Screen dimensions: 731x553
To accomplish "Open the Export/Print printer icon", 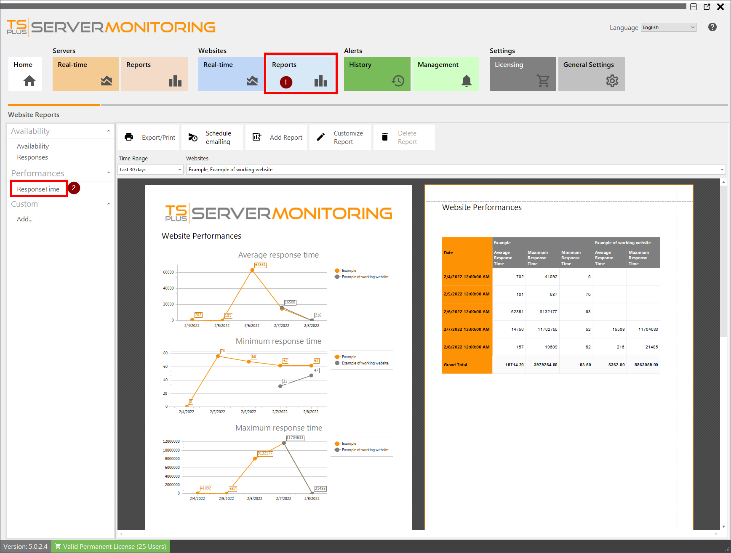I will click(x=129, y=137).
